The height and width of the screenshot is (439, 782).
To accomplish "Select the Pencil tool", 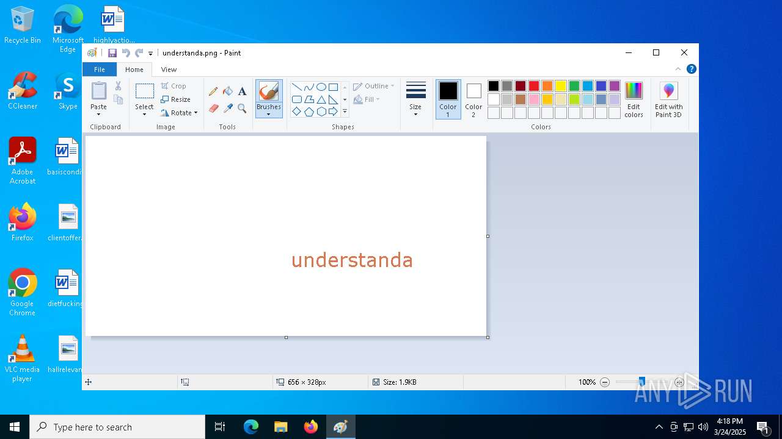I will tap(213, 91).
